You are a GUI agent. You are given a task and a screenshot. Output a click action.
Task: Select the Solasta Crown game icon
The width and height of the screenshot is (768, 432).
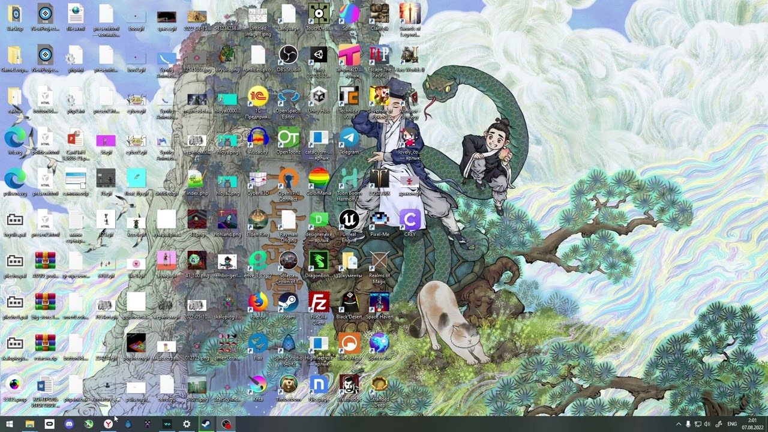point(289,267)
